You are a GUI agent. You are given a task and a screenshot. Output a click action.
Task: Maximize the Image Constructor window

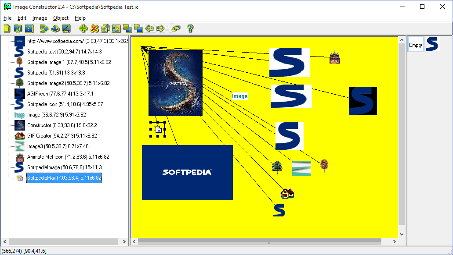coord(422,7)
